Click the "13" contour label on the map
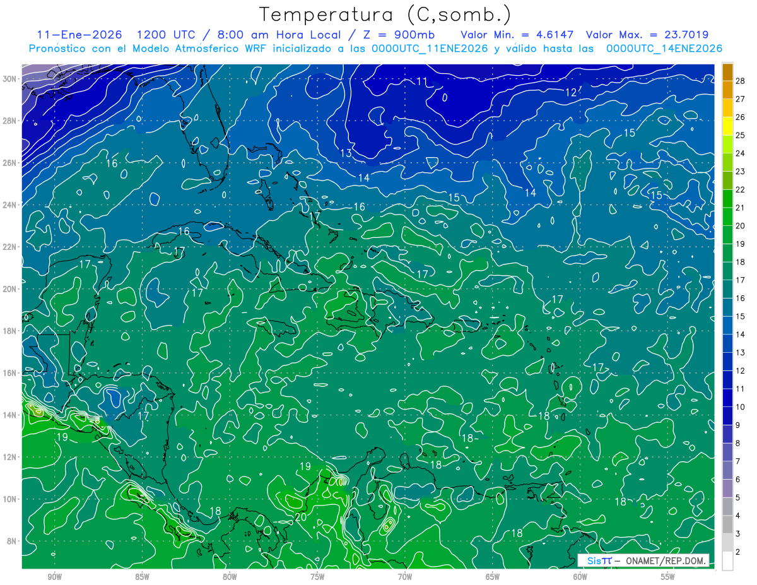This screenshot has width=757, height=585. point(346,153)
